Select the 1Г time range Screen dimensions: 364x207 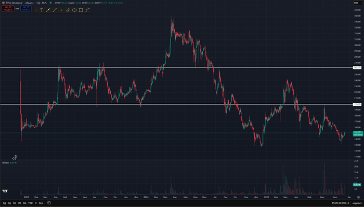pyautogui.click(x=36, y=203)
